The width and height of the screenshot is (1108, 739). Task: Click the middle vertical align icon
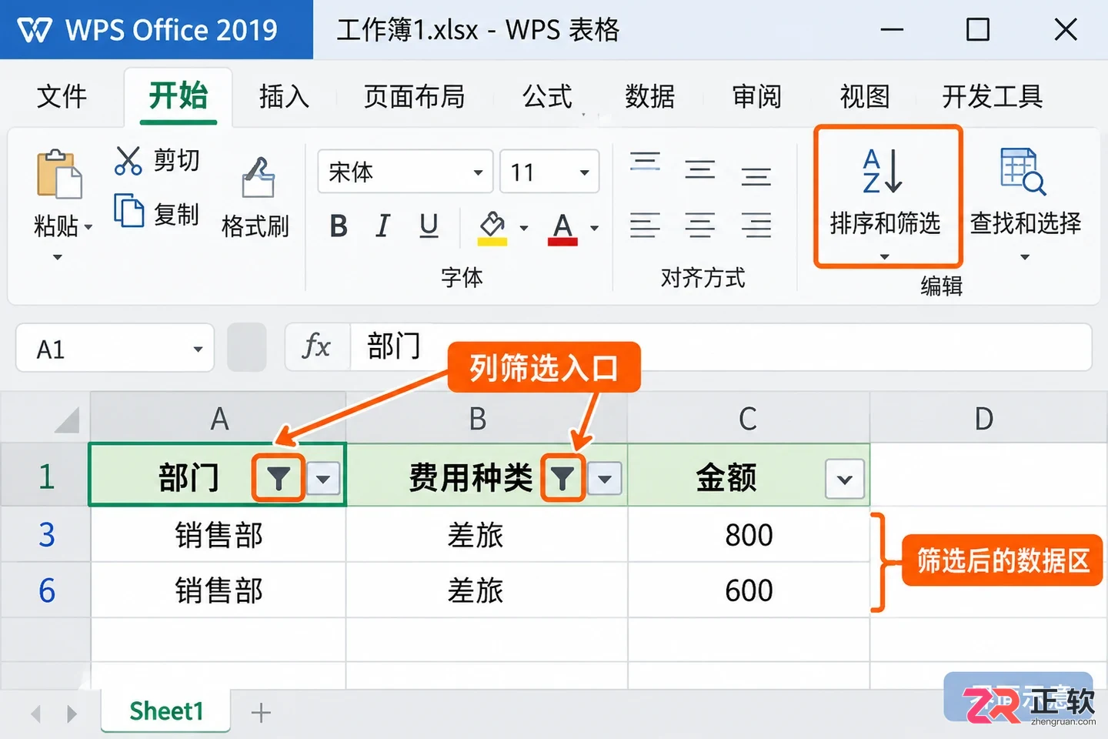tap(700, 169)
